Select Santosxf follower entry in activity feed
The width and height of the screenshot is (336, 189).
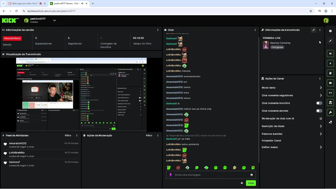pyautogui.click(x=41, y=164)
